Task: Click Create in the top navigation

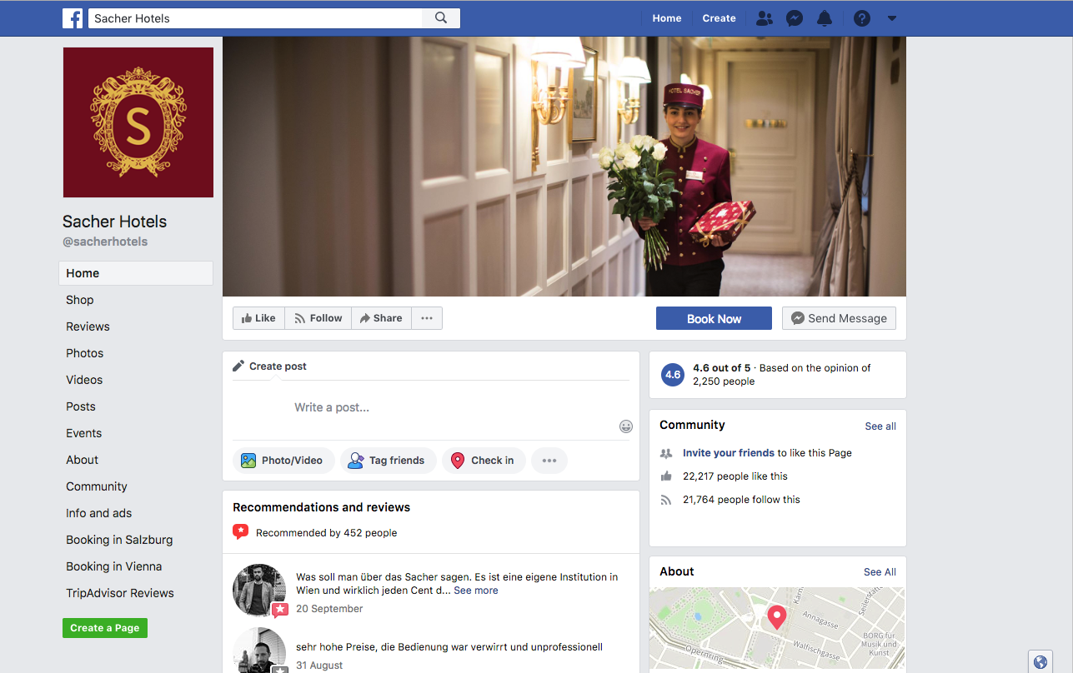Action: [719, 18]
